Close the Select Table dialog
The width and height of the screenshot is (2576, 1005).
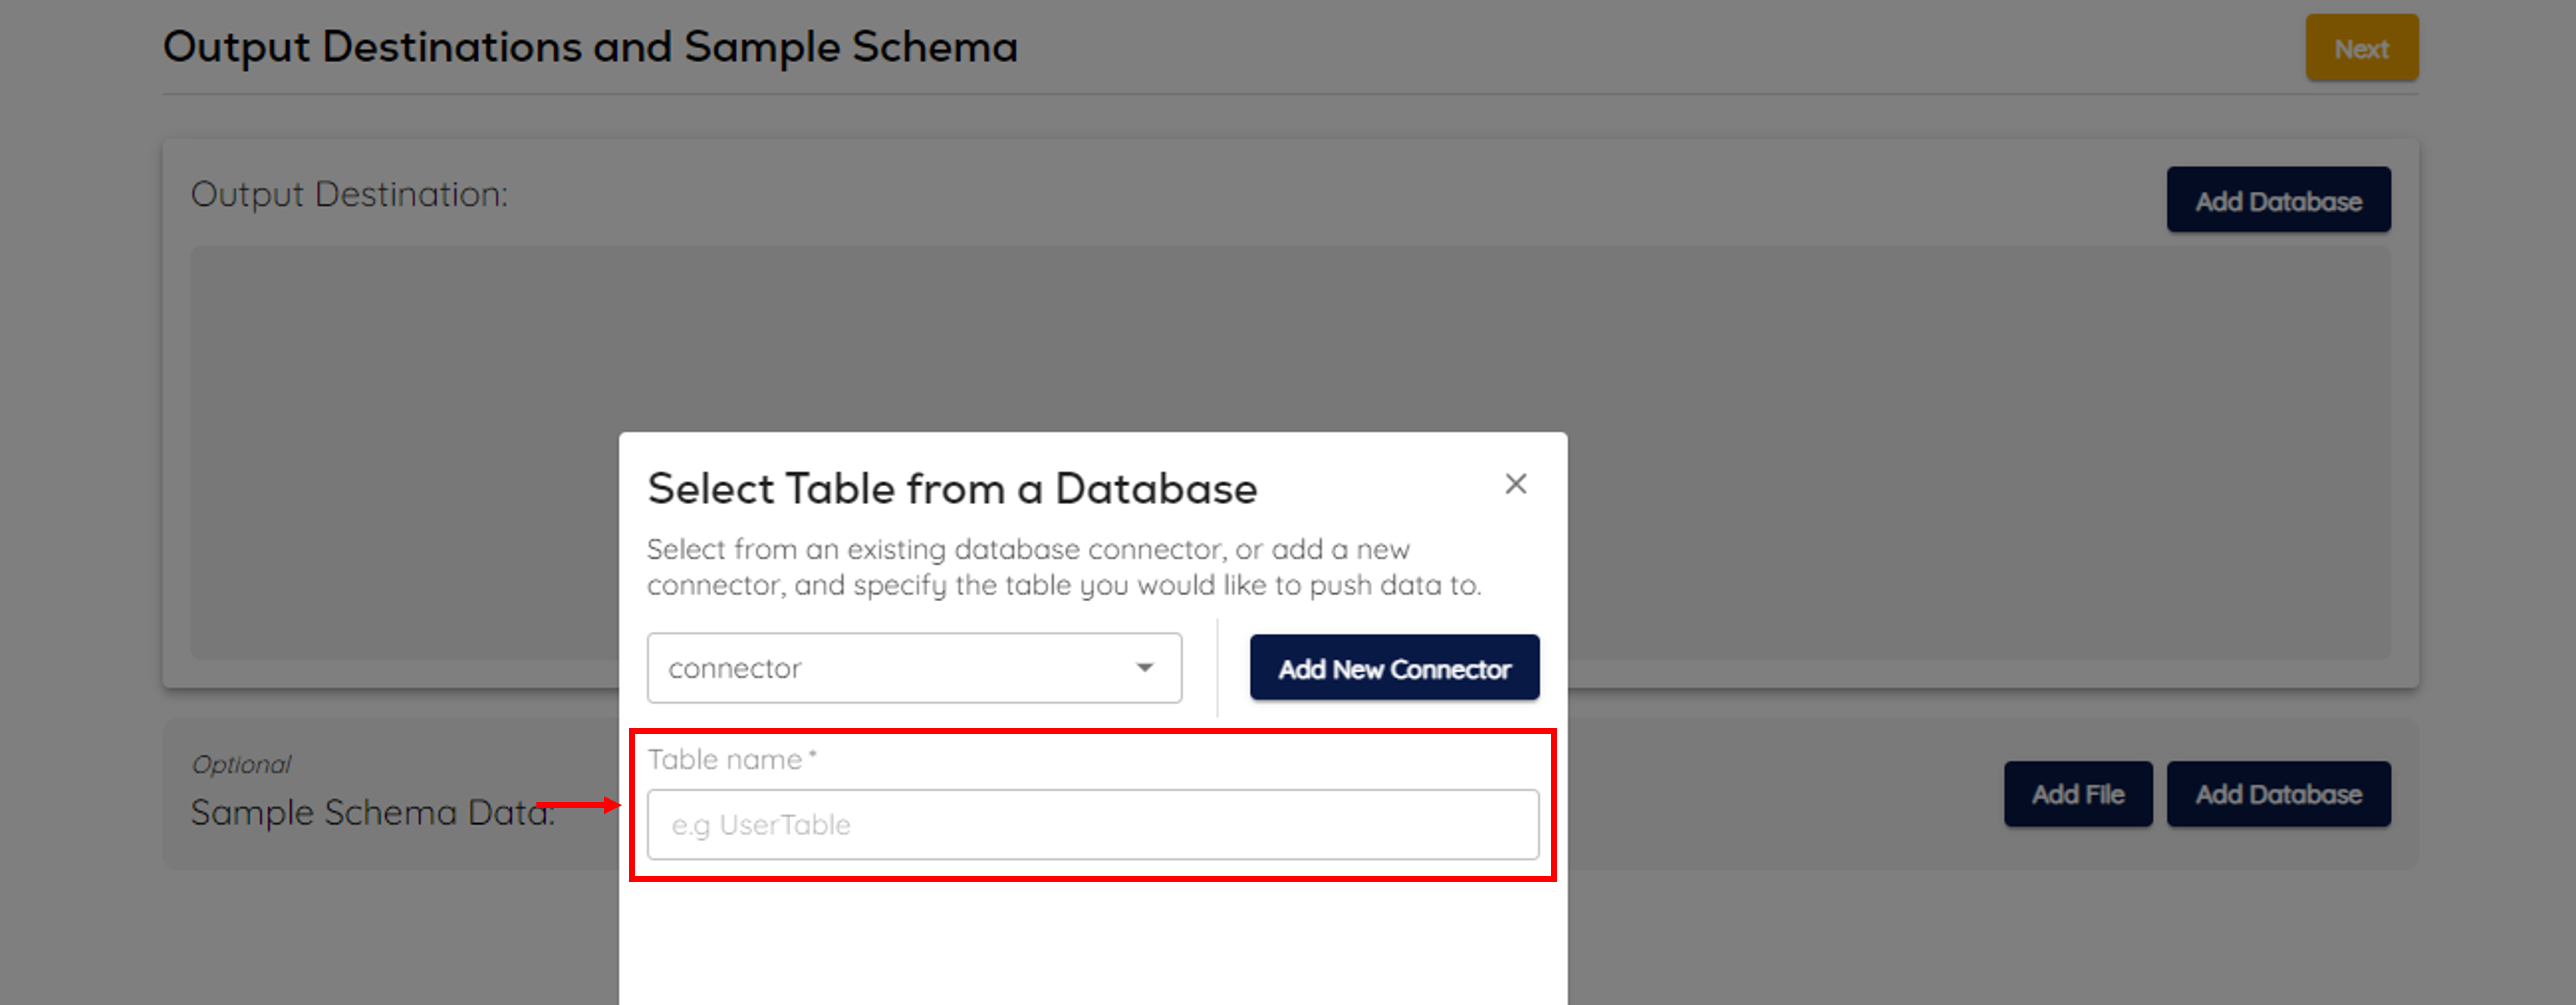pyautogui.click(x=1515, y=485)
